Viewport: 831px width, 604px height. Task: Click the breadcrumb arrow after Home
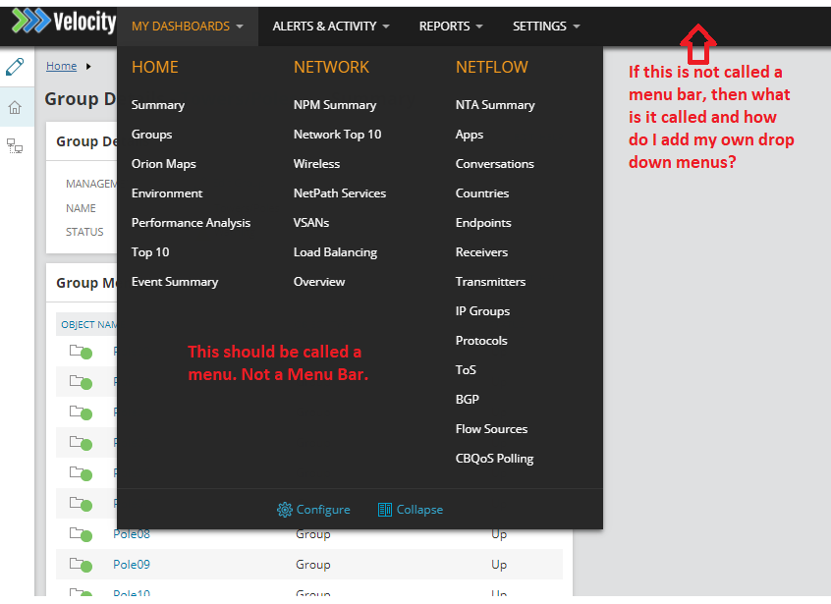88,66
